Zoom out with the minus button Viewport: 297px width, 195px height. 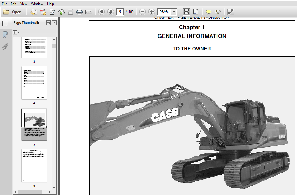pyautogui.click(x=142, y=12)
